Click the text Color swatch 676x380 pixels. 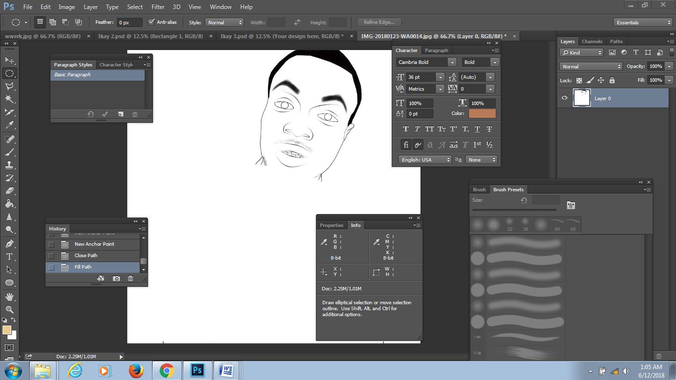(482, 113)
